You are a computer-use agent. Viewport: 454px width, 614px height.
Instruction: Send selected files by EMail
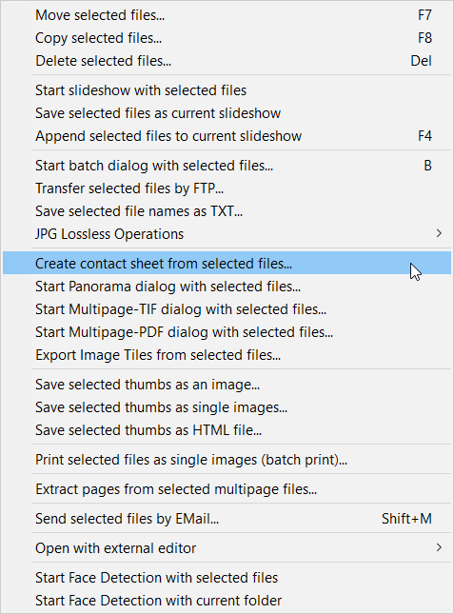point(227,519)
